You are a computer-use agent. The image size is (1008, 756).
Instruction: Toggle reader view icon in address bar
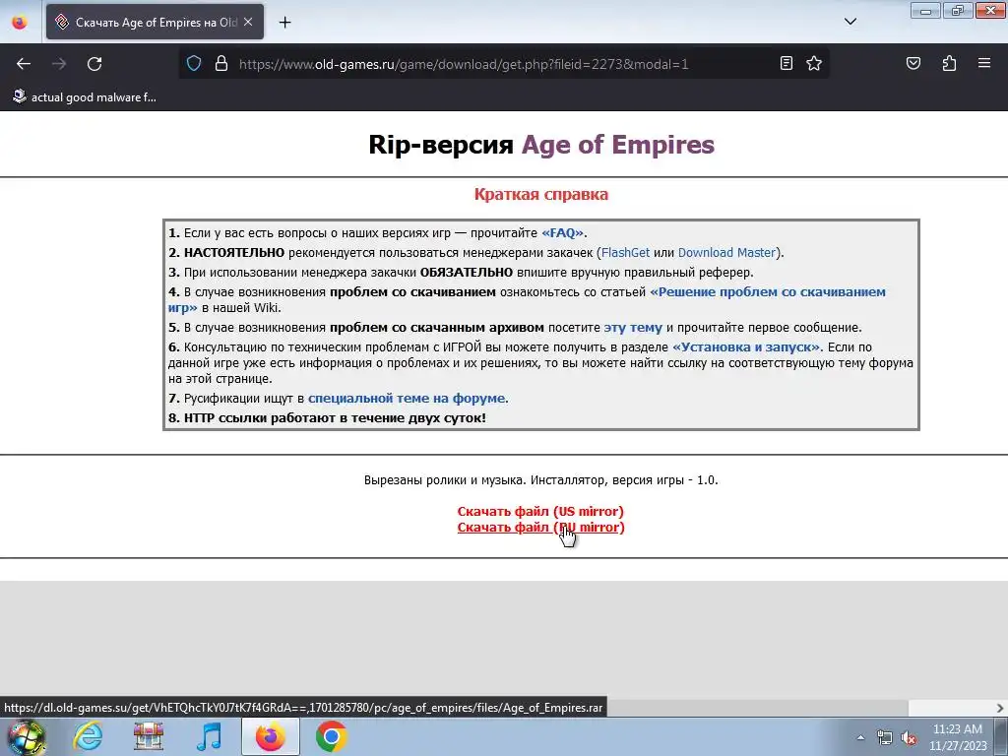point(787,63)
